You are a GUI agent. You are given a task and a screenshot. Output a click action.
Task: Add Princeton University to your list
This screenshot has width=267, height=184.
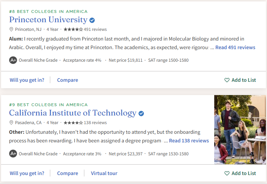pos(240,80)
